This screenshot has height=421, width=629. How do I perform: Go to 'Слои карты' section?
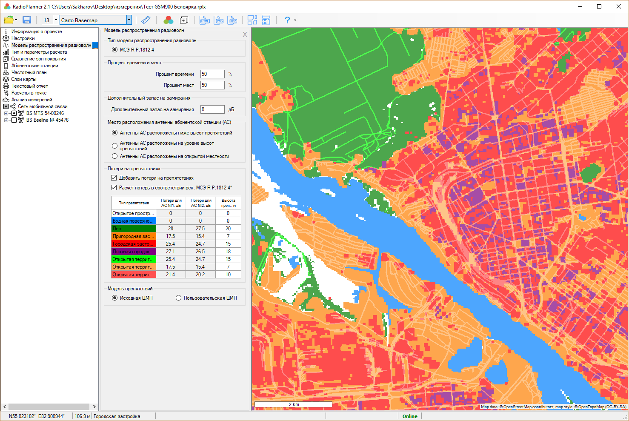[24, 79]
